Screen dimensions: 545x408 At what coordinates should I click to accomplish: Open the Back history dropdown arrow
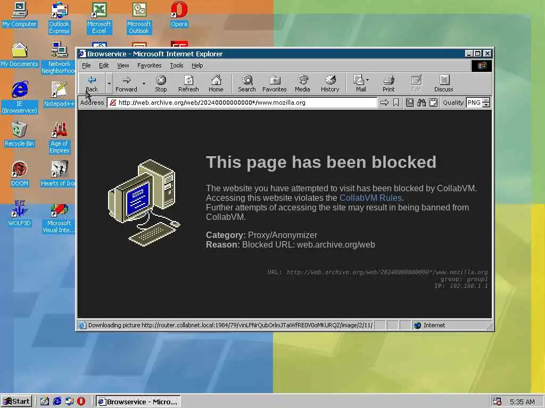(109, 83)
